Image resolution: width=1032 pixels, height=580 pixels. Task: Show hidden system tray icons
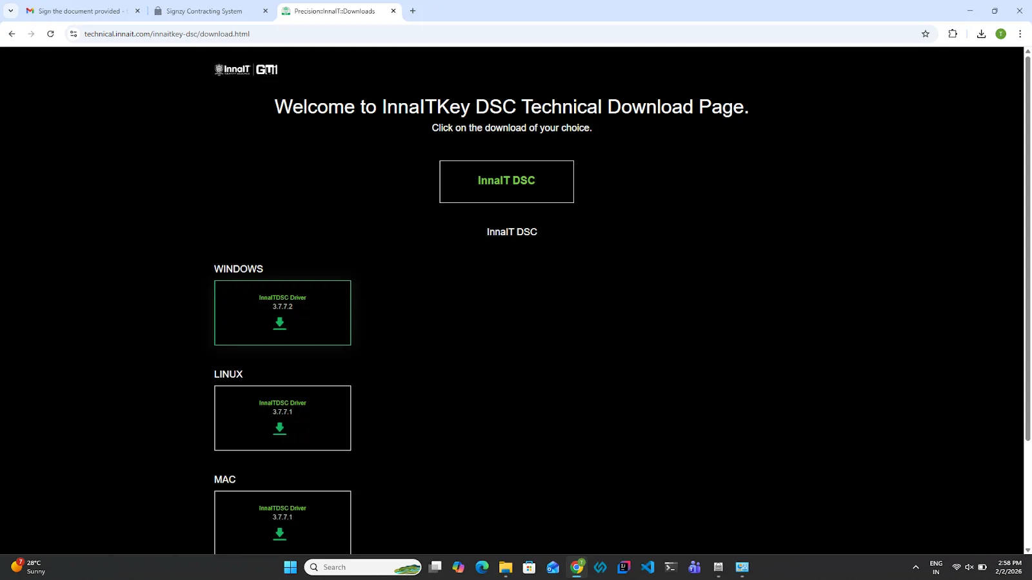point(915,567)
